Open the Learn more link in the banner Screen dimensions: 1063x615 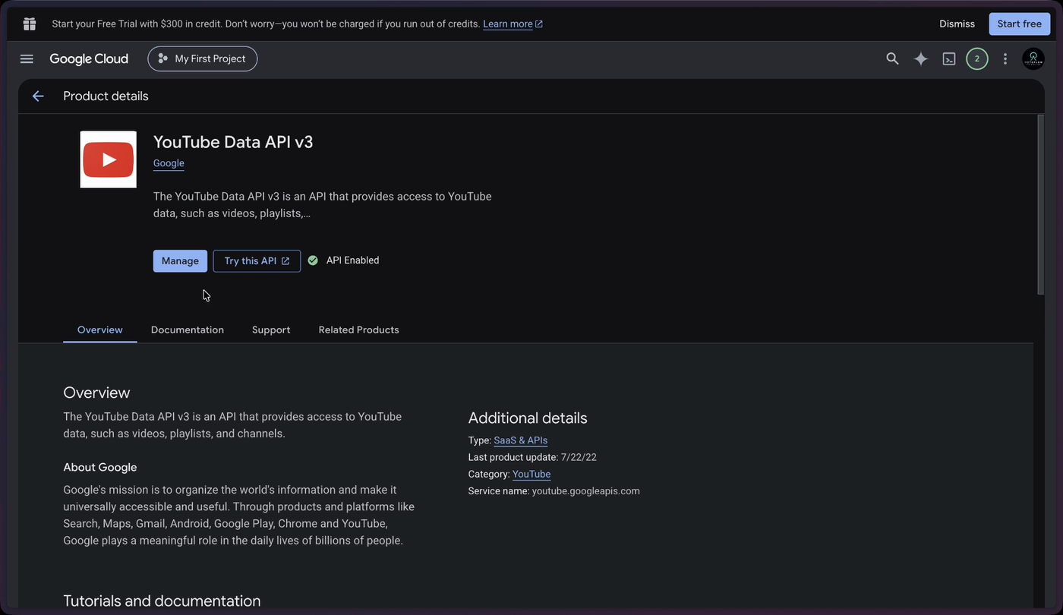[x=513, y=24]
